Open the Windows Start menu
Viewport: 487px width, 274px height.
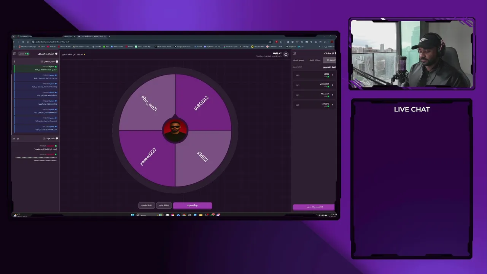(x=132, y=215)
